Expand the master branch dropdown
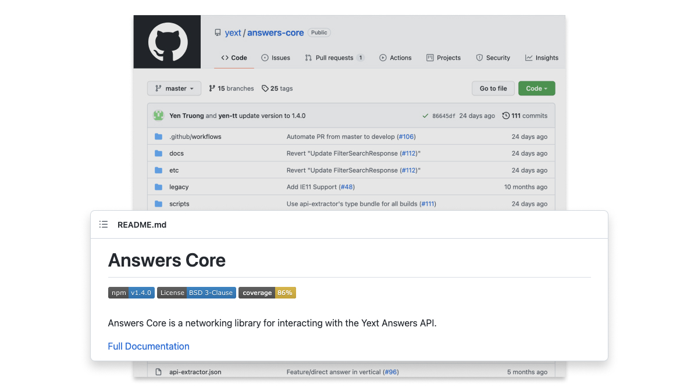 click(x=174, y=88)
